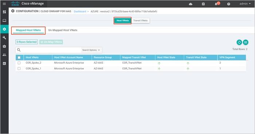
Task: Select the COR_Spoke_2 host VNet cell
Action: 34,63
